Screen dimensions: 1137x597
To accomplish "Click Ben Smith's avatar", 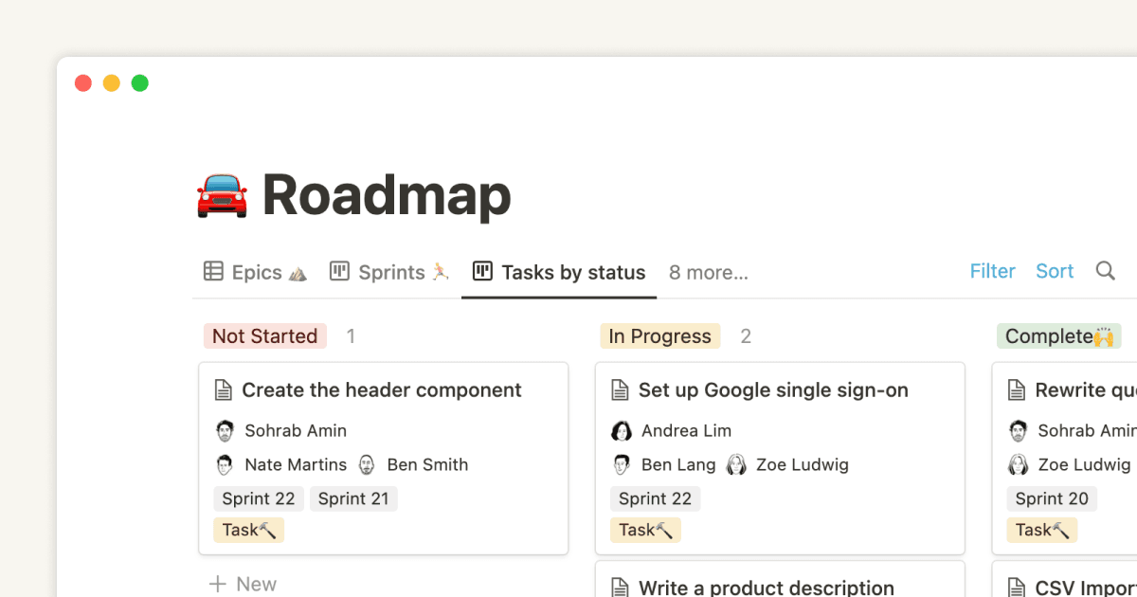I will 367,464.
